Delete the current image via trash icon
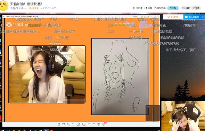Screen dimensions: 205x131 [99, 124]
